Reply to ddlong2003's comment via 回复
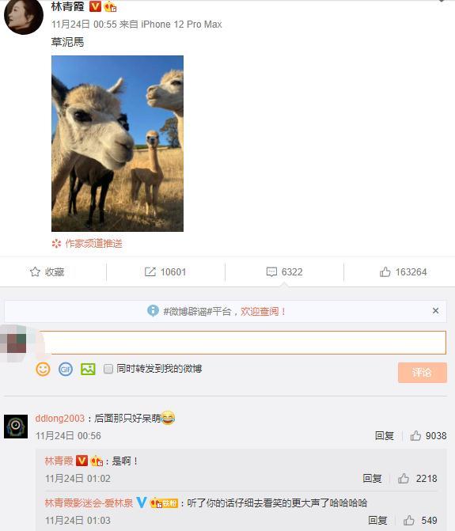The height and width of the screenshot is (531, 455). pos(385,436)
